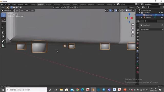
Task: Open Global transform orientation dropdown
Action: point(57,7)
